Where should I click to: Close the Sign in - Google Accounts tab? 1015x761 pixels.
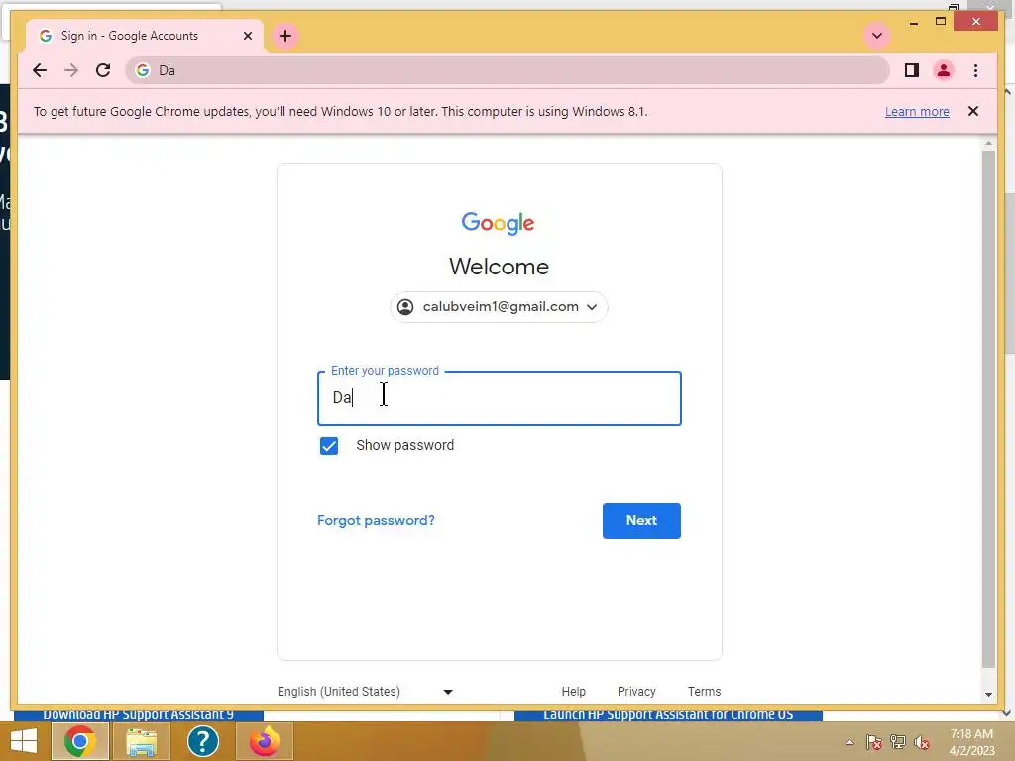pos(247,36)
